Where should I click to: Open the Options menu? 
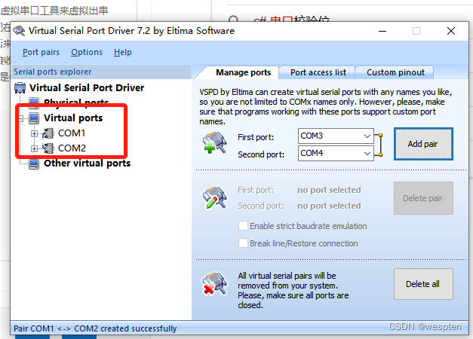pyautogui.click(x=87, y=52)
